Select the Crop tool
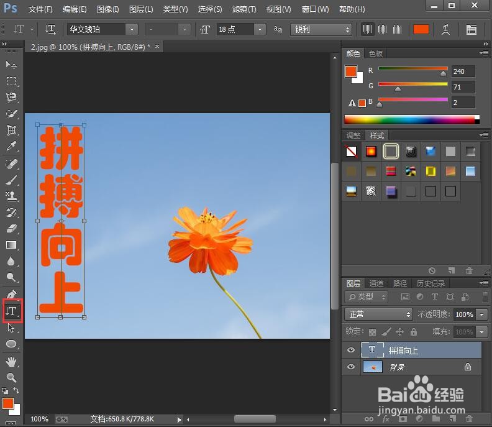Viewport: 492px width, 427px height. [x=11, y=130]
